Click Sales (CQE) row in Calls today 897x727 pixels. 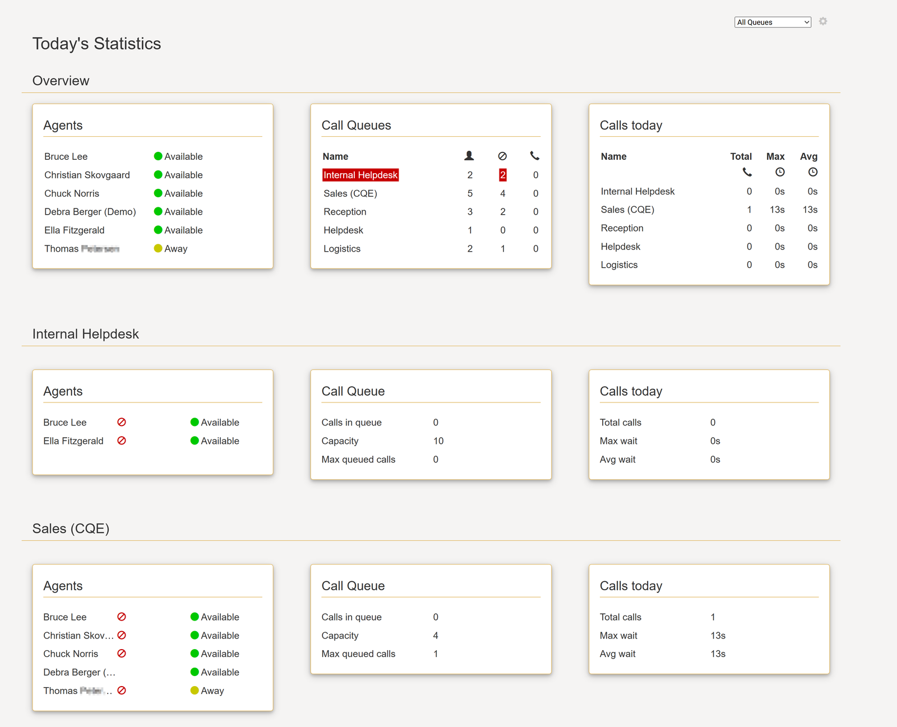pos(709,210)
